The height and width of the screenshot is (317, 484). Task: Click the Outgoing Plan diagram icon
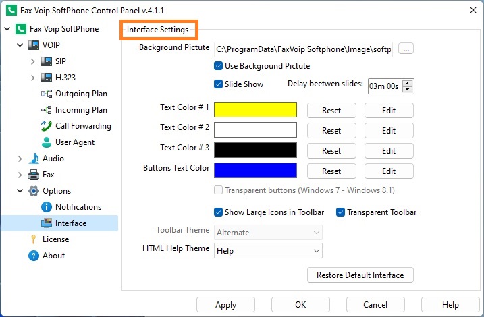point(47,94)
